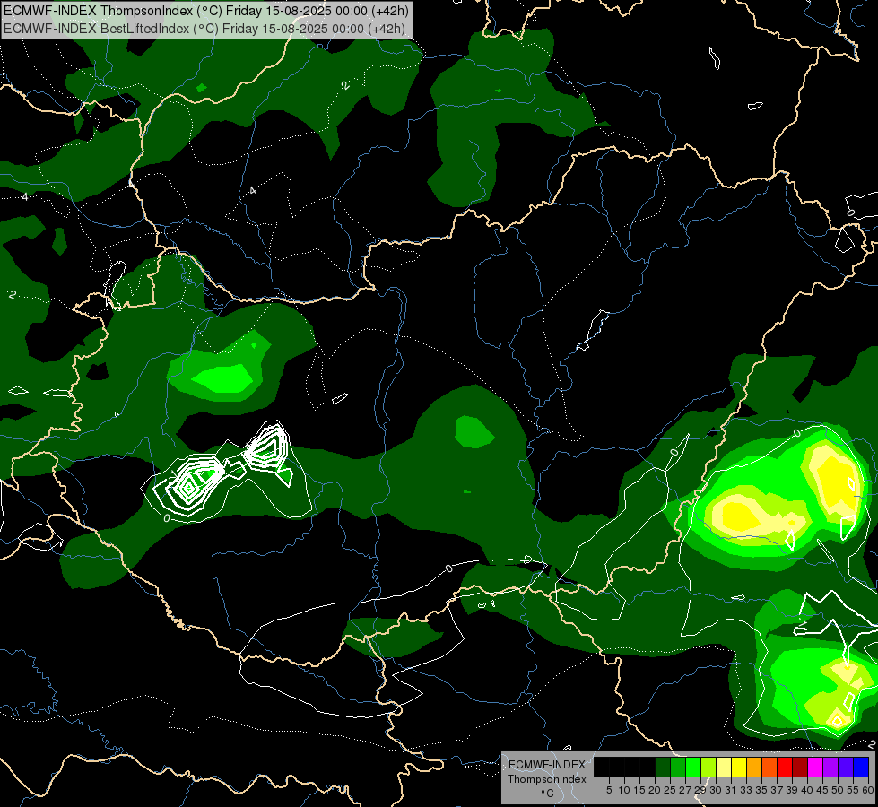Click the legend ThompsonIndex label

tap(547, 779)
